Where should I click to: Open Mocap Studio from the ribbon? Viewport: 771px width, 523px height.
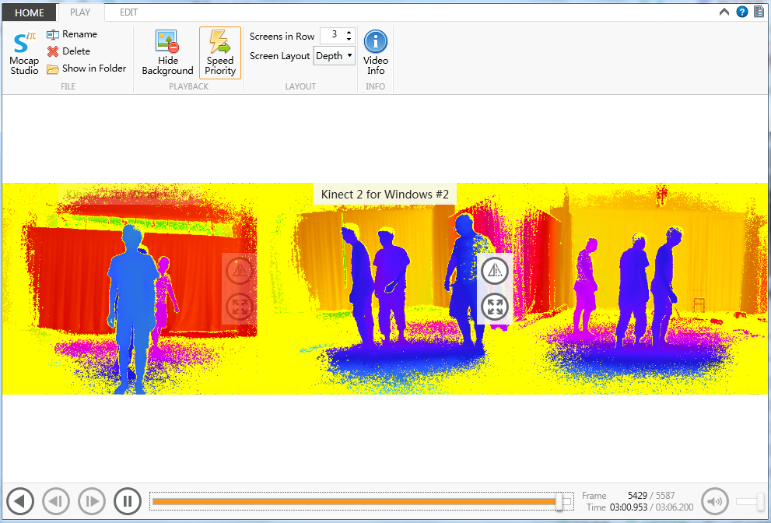(24, 53)
